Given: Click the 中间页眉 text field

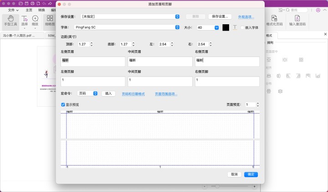Looking at the screenshot, I should click(160, 61).
